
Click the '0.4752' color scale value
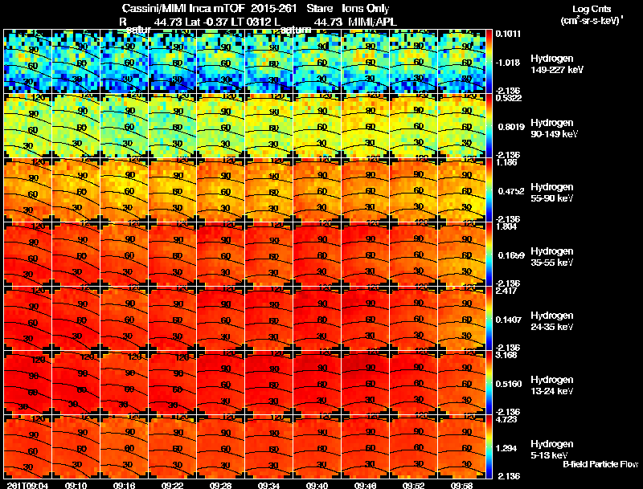[x=511, y=191]
